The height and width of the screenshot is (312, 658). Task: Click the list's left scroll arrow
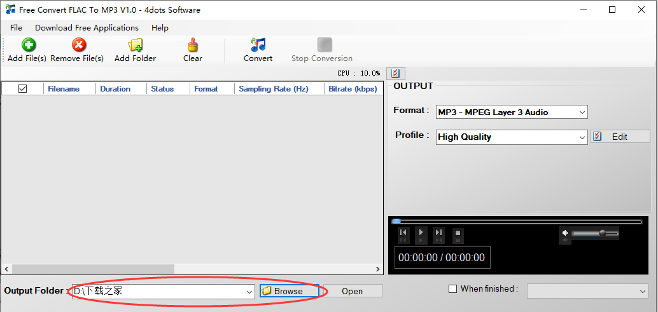pos(6,269)
